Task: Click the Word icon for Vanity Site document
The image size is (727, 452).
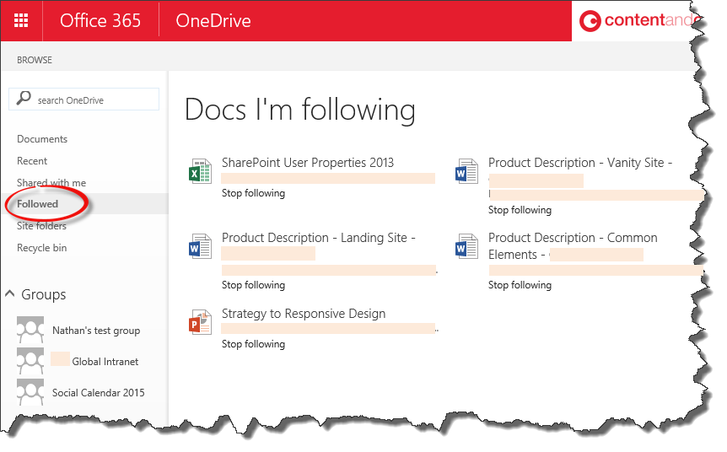Action: [x=466, y=172]
